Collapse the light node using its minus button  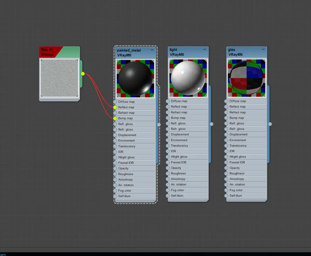[x=205, y=49]
